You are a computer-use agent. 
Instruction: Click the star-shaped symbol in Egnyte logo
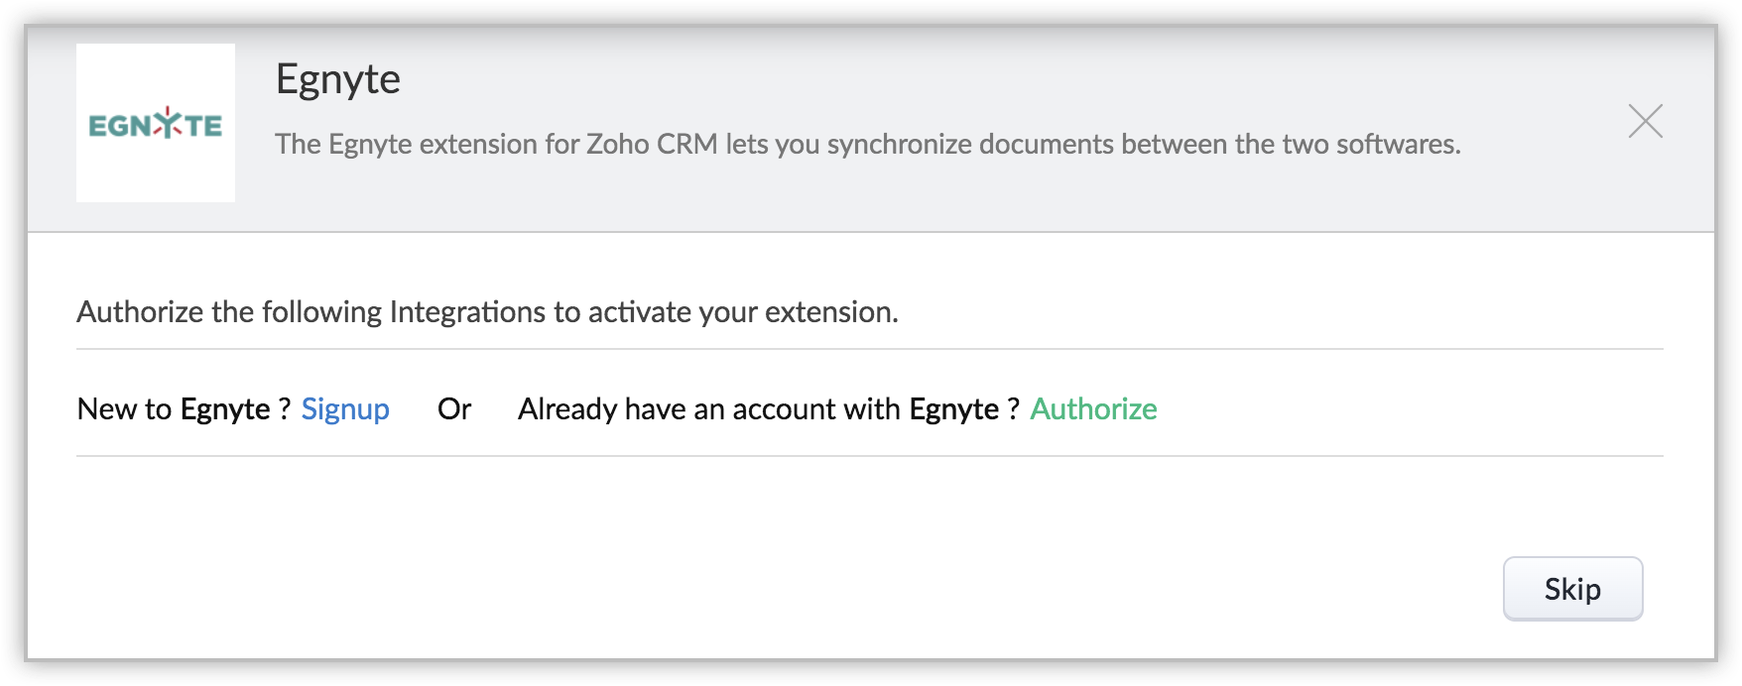coord(170,125)
